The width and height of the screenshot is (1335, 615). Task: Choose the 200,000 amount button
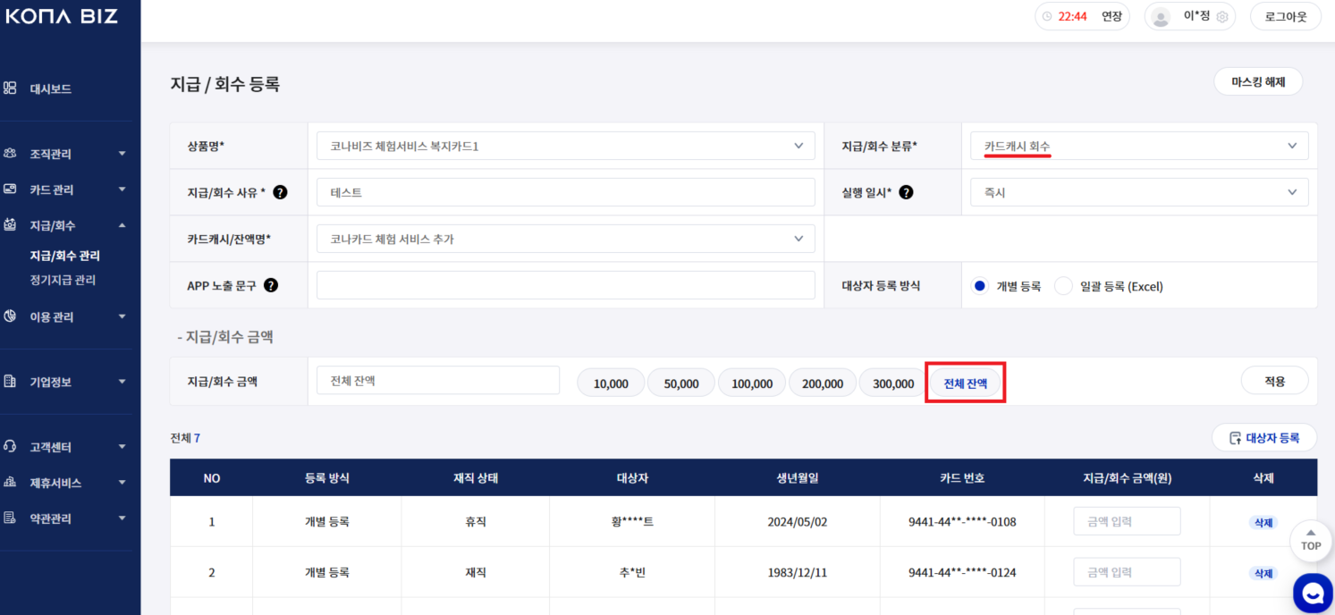(x=823, y=383)
